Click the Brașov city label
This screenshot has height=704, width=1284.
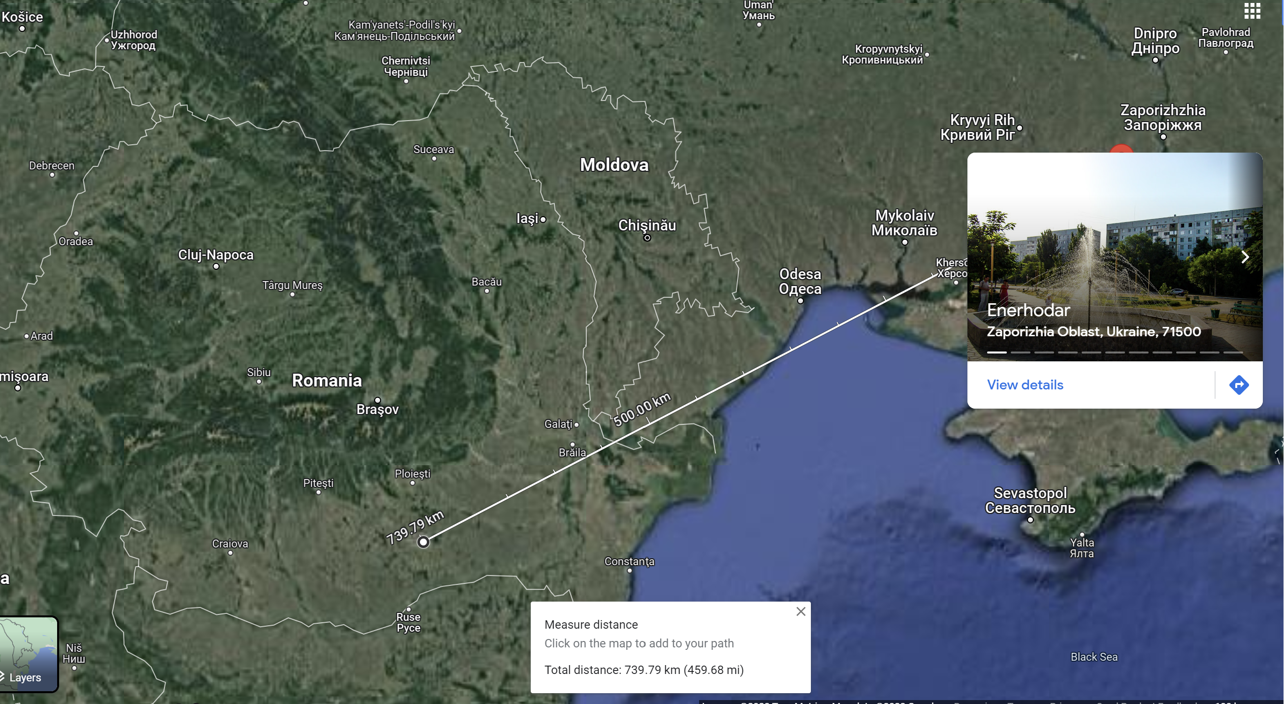coord(377,409)
